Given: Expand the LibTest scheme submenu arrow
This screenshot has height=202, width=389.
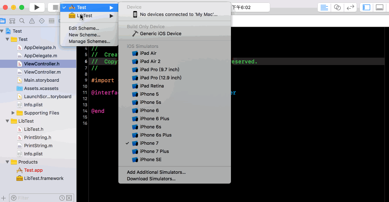Looking at the screenshot, I should click(x=111, y=16).
